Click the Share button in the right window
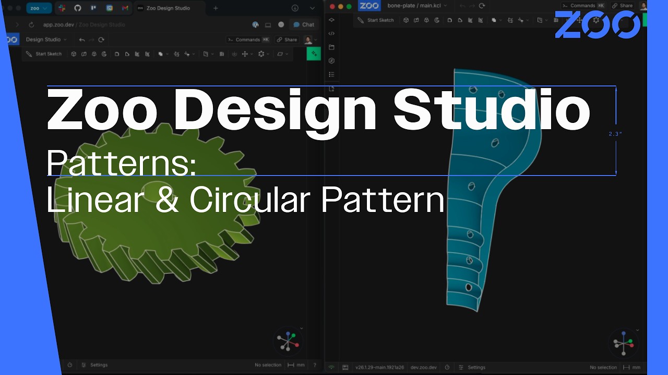The image size is (668, 375). (622, 6)
